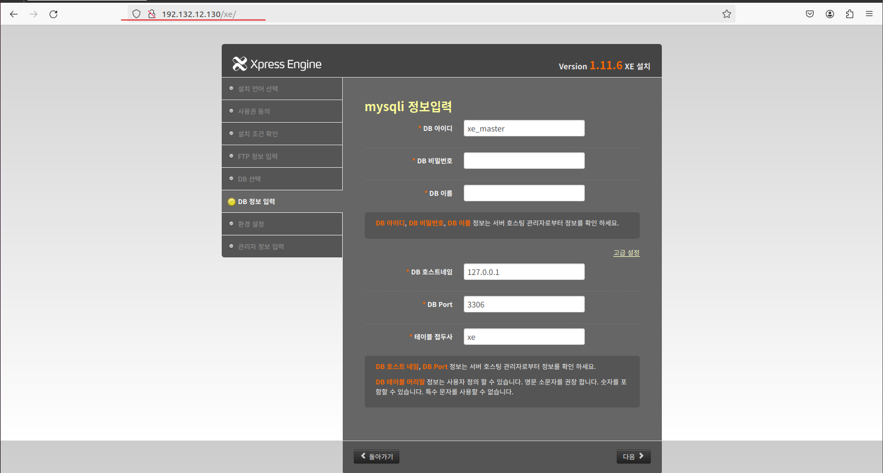
Task: Click the Version 1.11.6 text
Action: (590, 65)
